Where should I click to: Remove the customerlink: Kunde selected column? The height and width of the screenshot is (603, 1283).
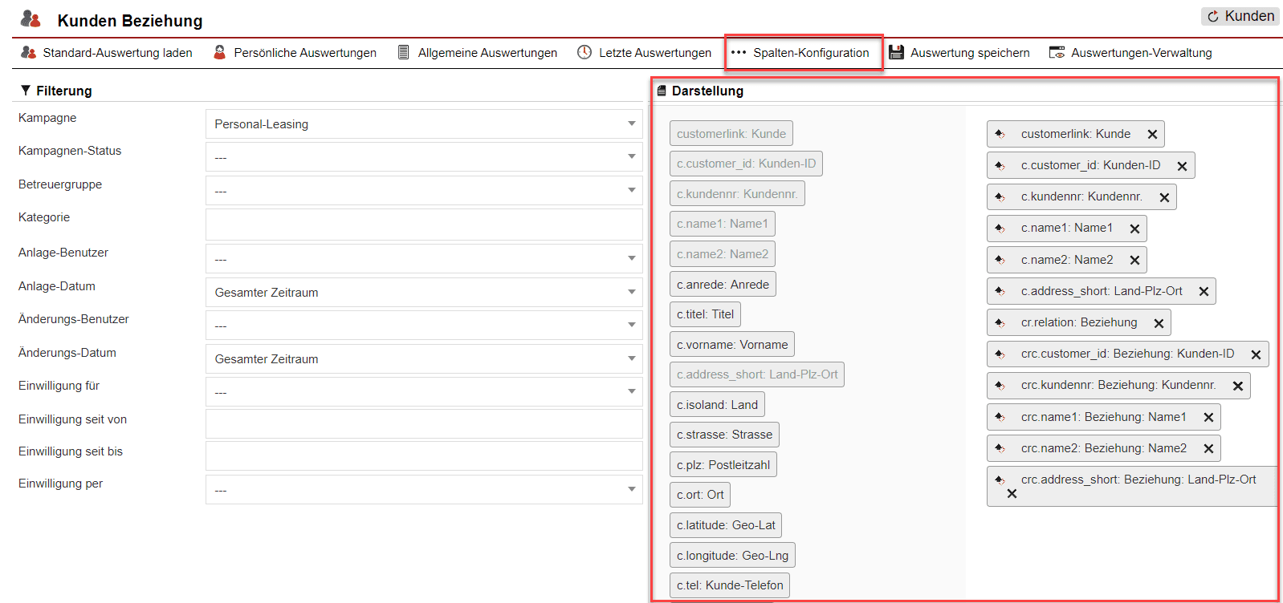(1152, 135)
